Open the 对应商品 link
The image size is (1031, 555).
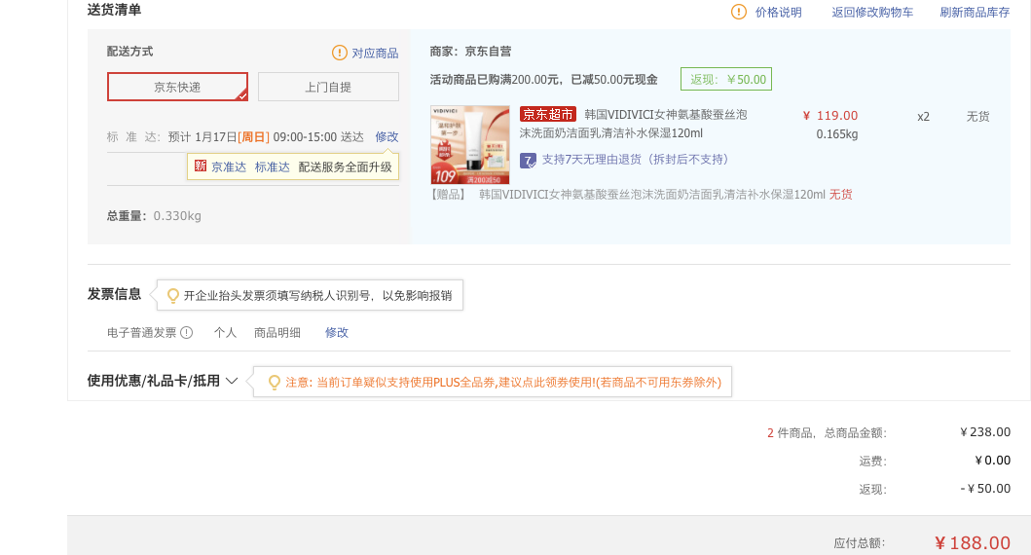375,54
